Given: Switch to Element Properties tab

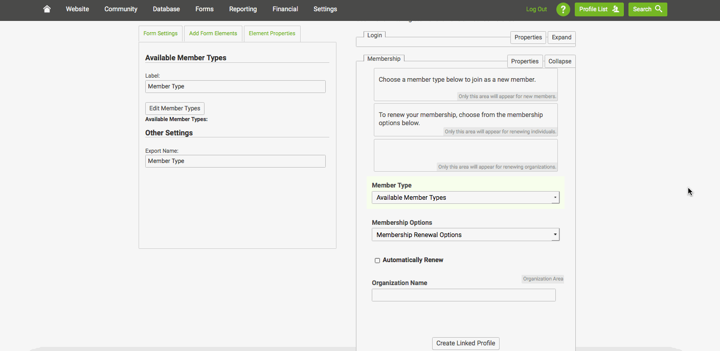Looking at the screenshot, I should [x=272, y=34].
